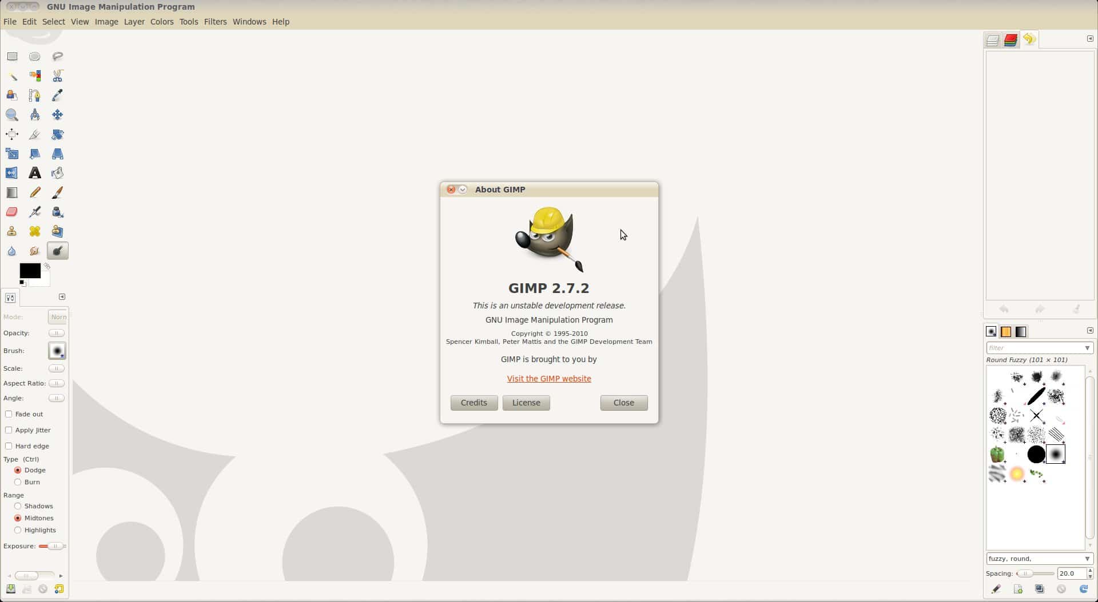
Task: Visit the GIMP website link
Action: tap(548, 379)
